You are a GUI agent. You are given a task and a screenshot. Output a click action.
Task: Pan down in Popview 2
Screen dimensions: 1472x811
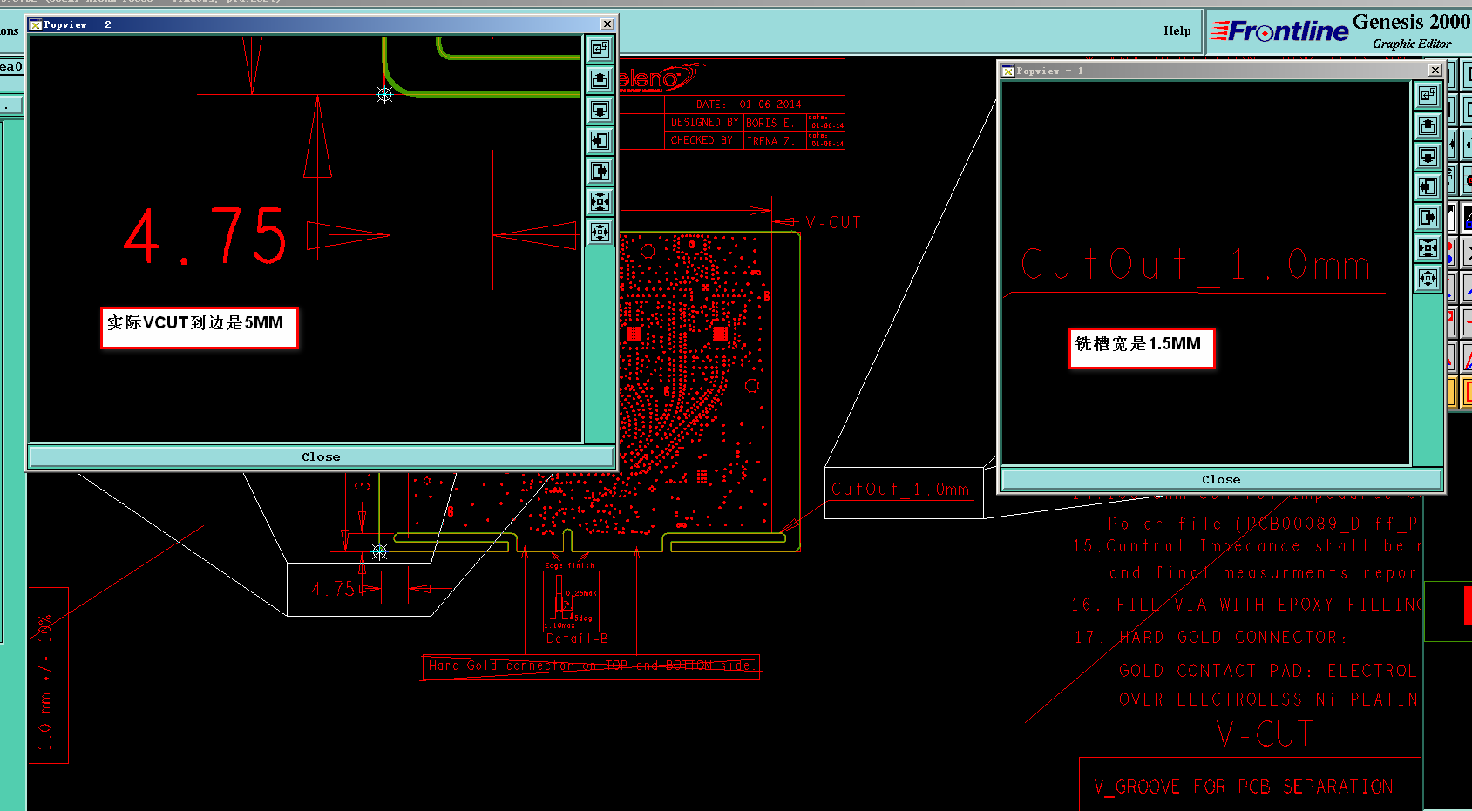[600, 110]
